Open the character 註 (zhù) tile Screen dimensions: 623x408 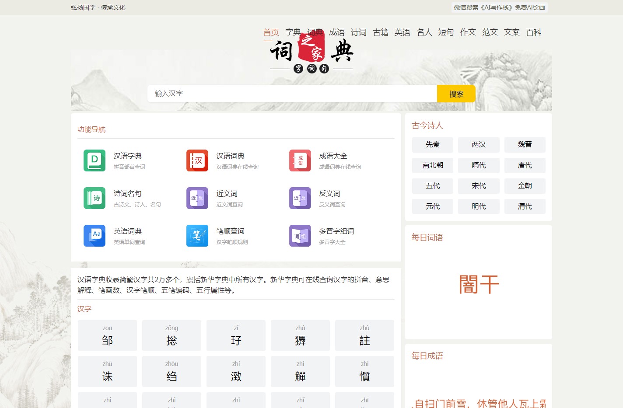click(x=364, y=335)
